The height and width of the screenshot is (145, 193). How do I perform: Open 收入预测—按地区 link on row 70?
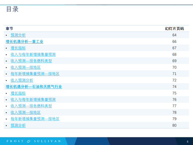pyautogui.click(x=26, y=67)
